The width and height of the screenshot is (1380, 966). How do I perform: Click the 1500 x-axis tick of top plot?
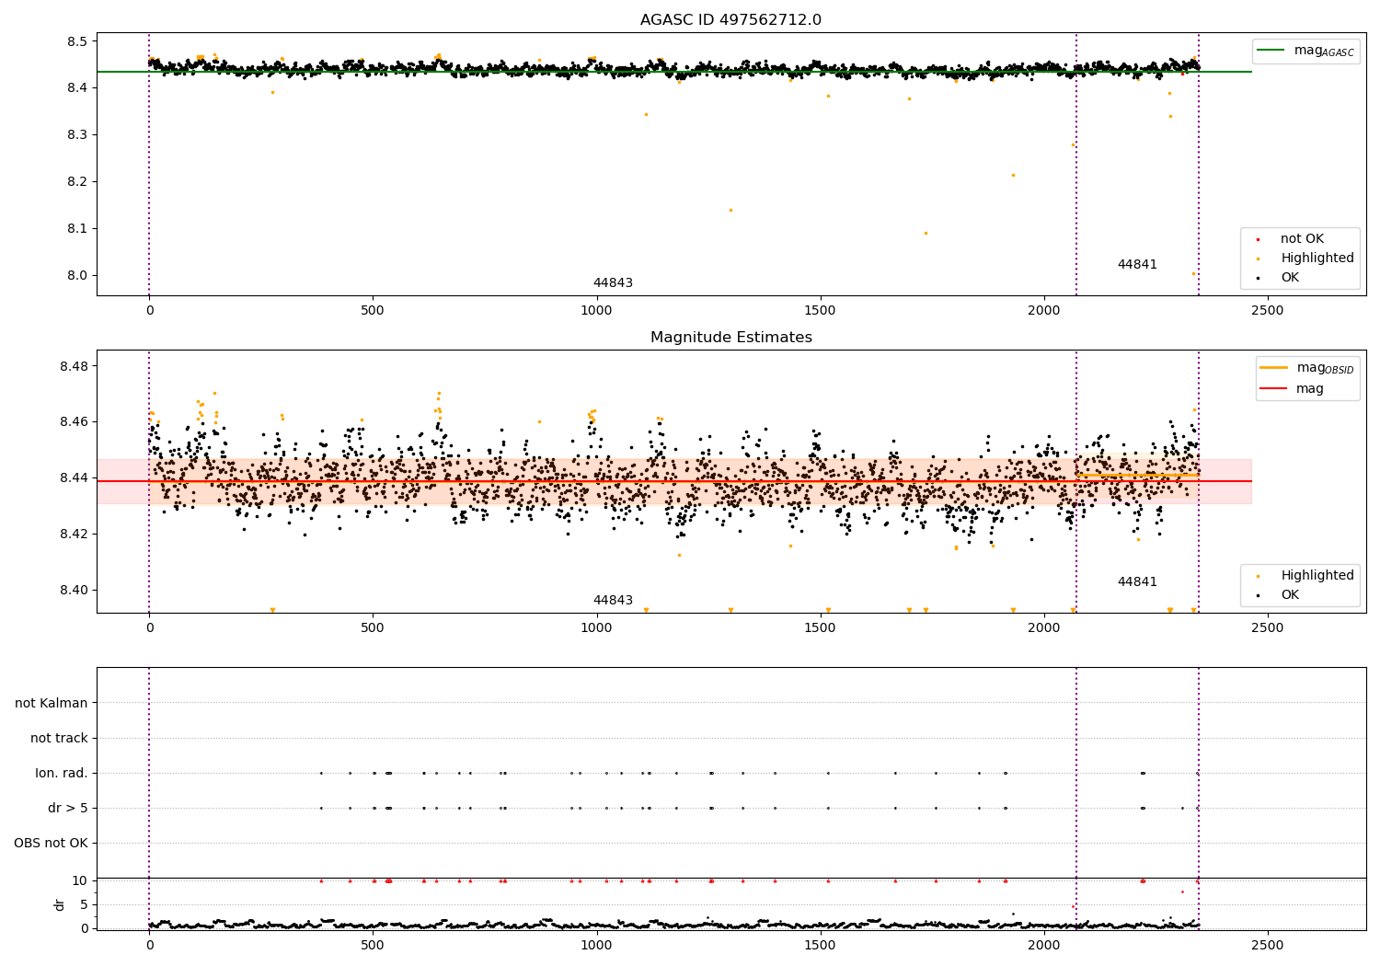point(820,311)
